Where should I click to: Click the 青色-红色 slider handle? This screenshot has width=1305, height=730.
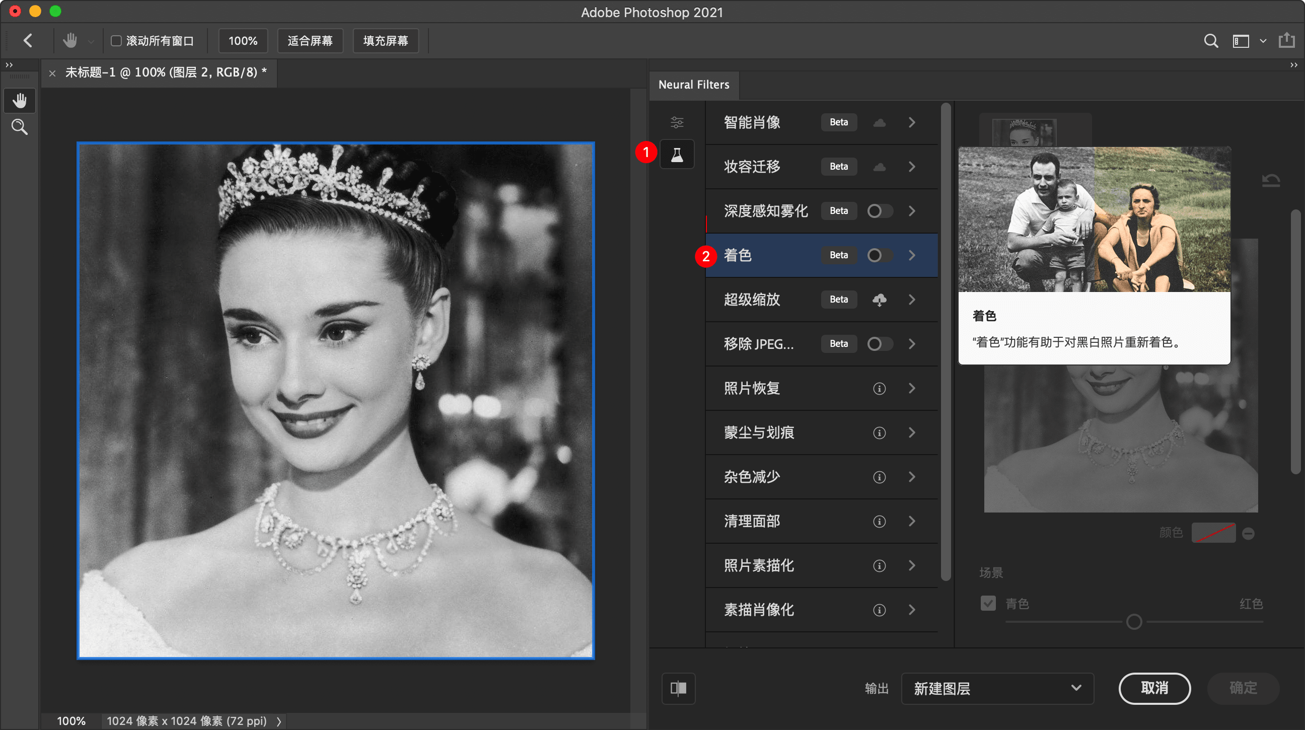[x=1134, y=621]
